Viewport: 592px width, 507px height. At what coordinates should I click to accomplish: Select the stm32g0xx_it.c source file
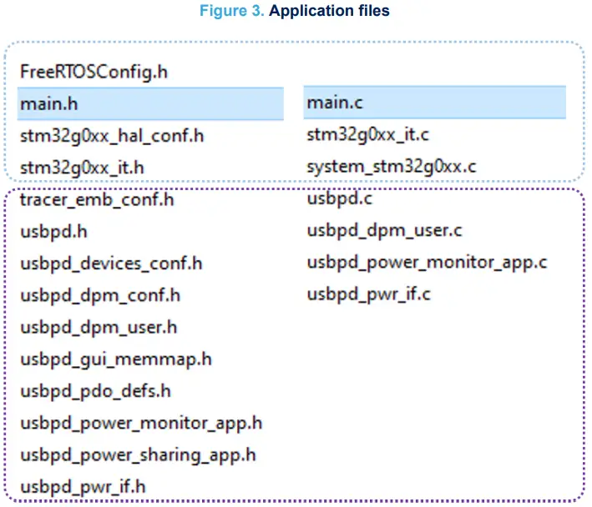tap(368, 134)
